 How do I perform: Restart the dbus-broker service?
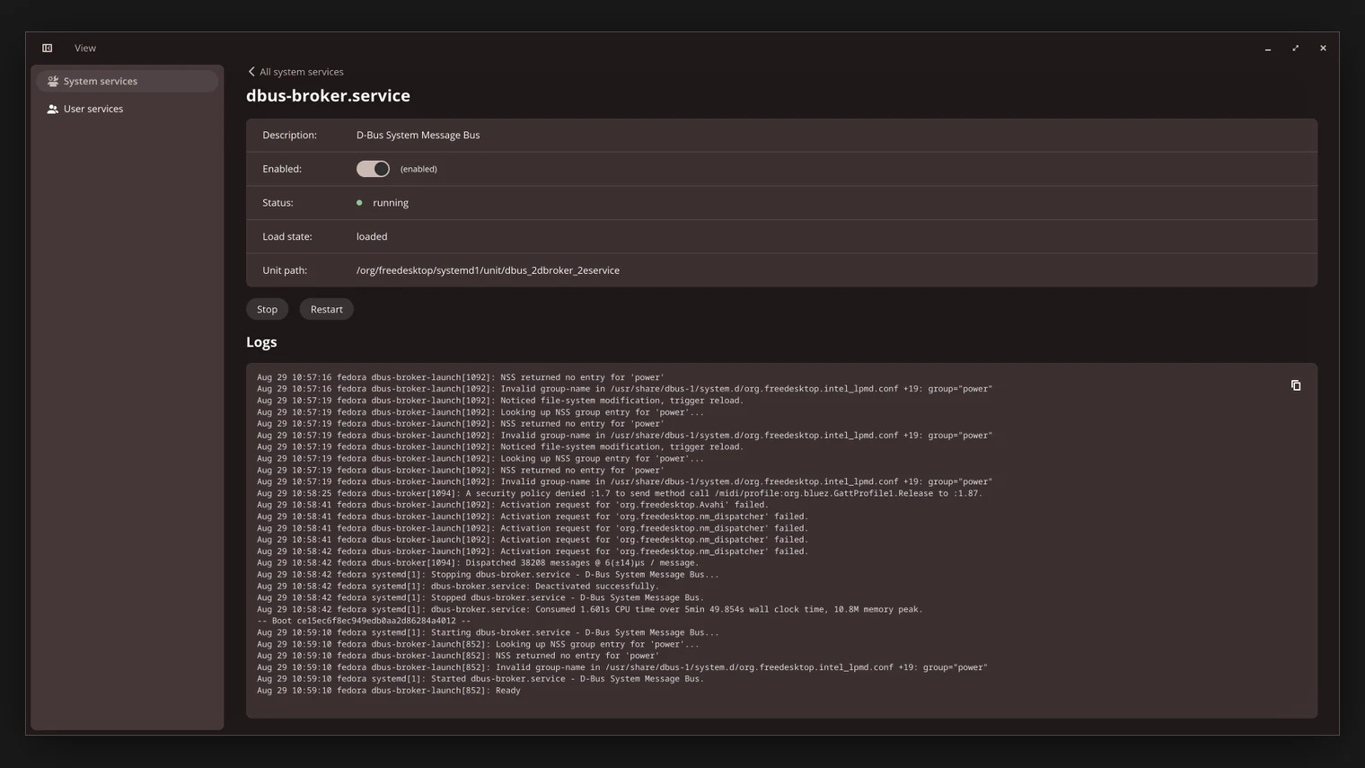tap(326, 309)
